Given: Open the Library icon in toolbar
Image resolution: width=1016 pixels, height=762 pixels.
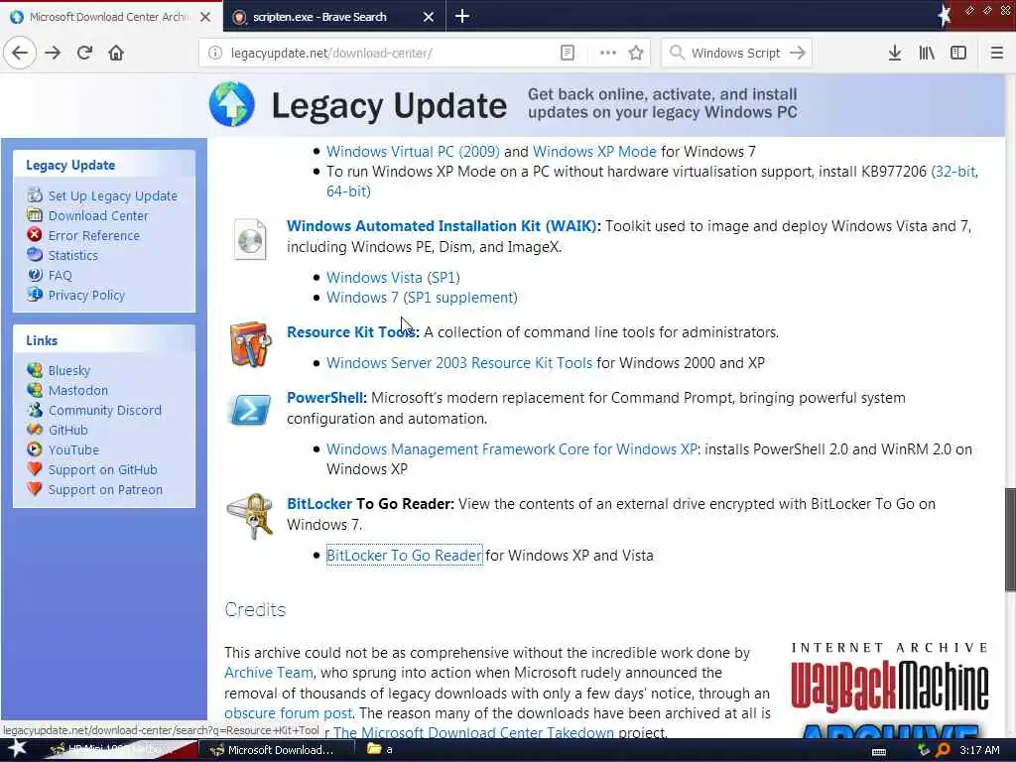Looking at the screenshot, I should 927,54.
